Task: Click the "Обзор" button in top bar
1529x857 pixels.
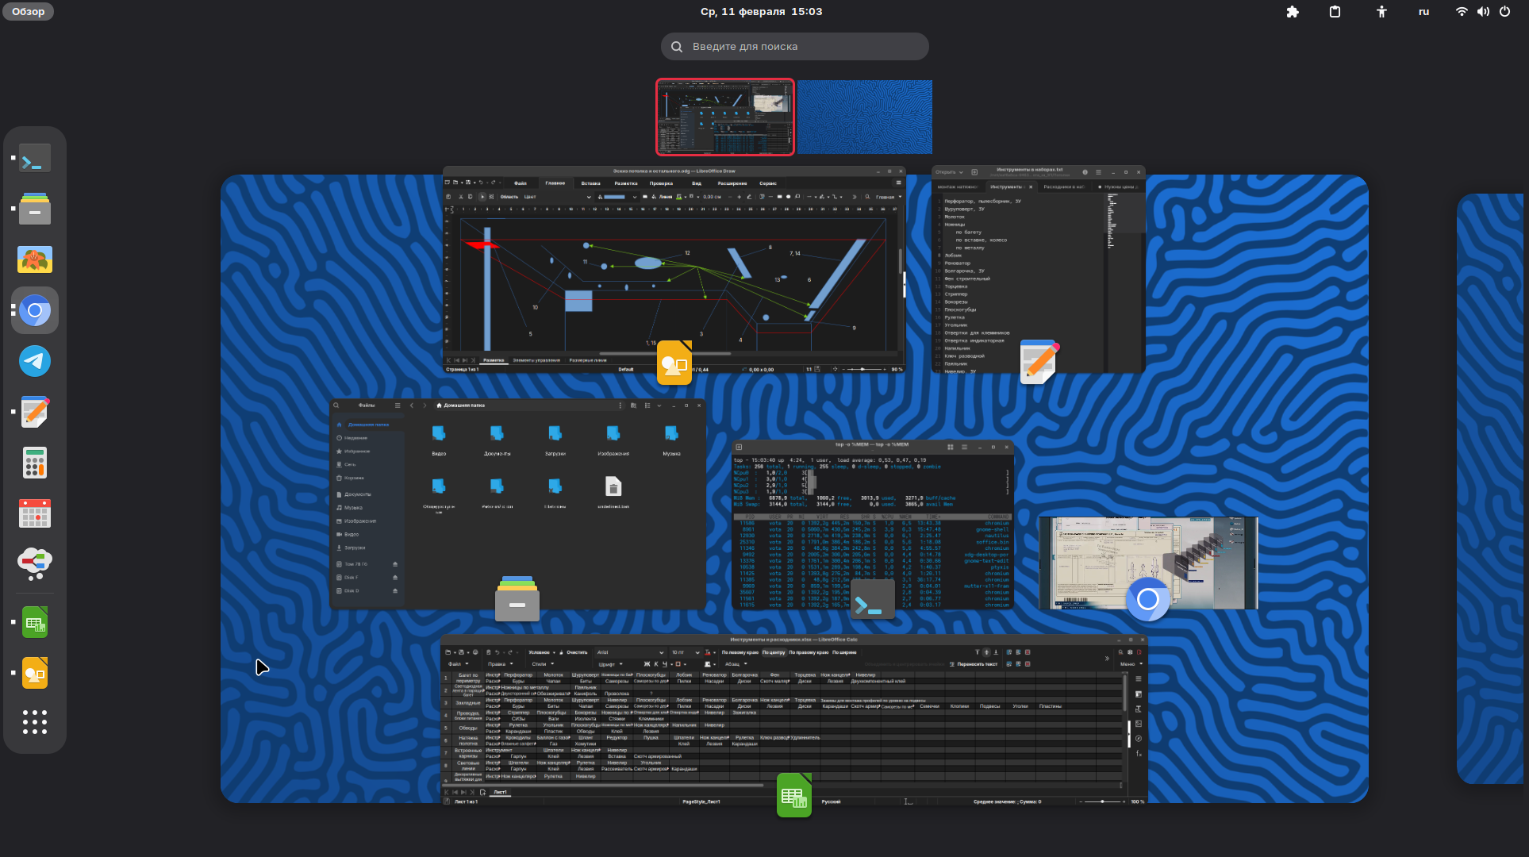Action: pos(28,12)
